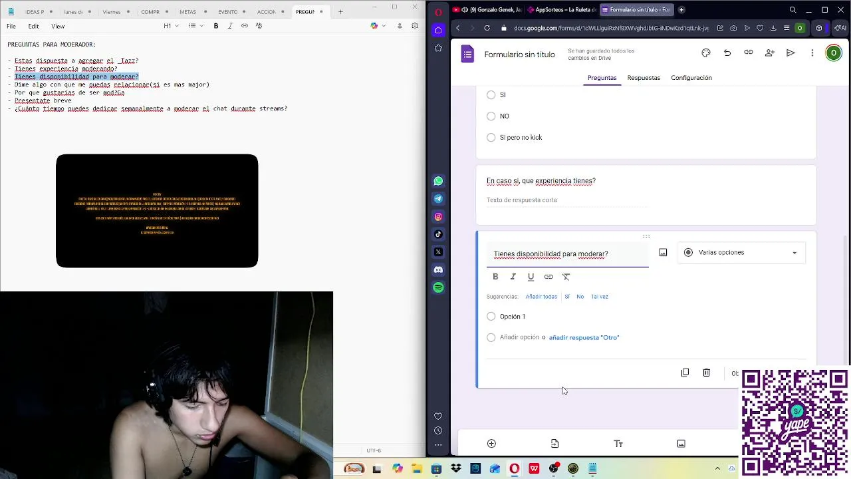The width and height of the screenshot is (851, 479).
Task: Send the form using paper plane icon
Action: 790,53
